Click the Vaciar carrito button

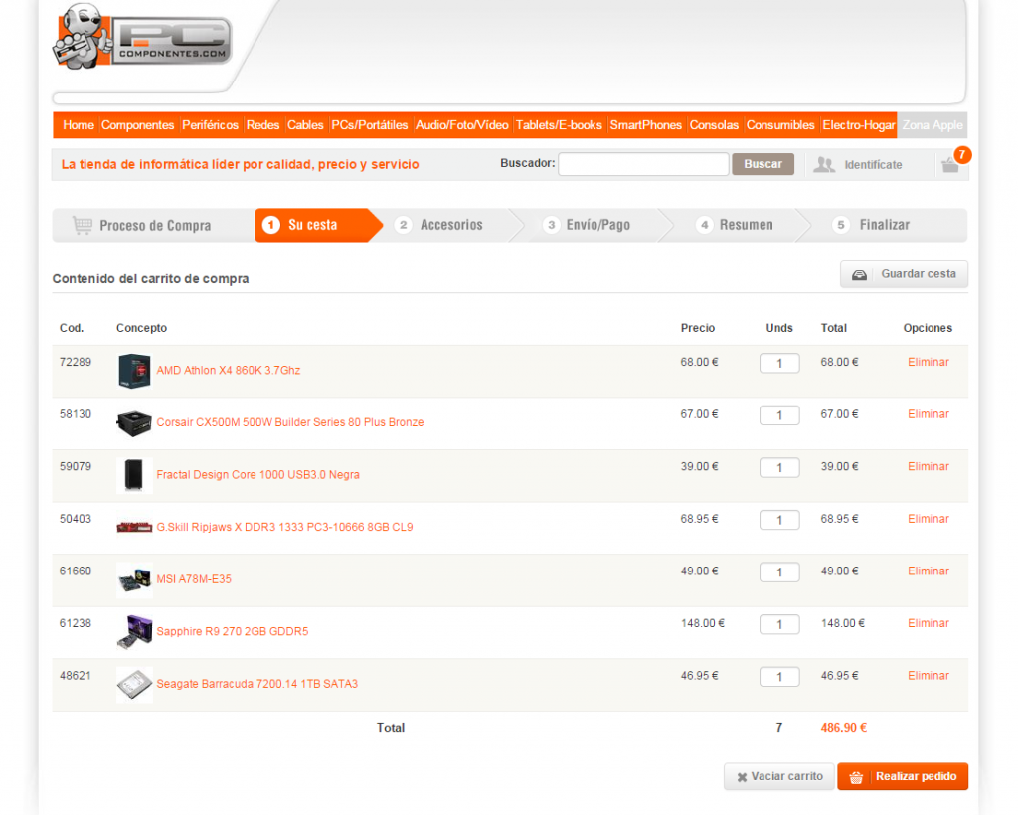(x=779, y=776)
